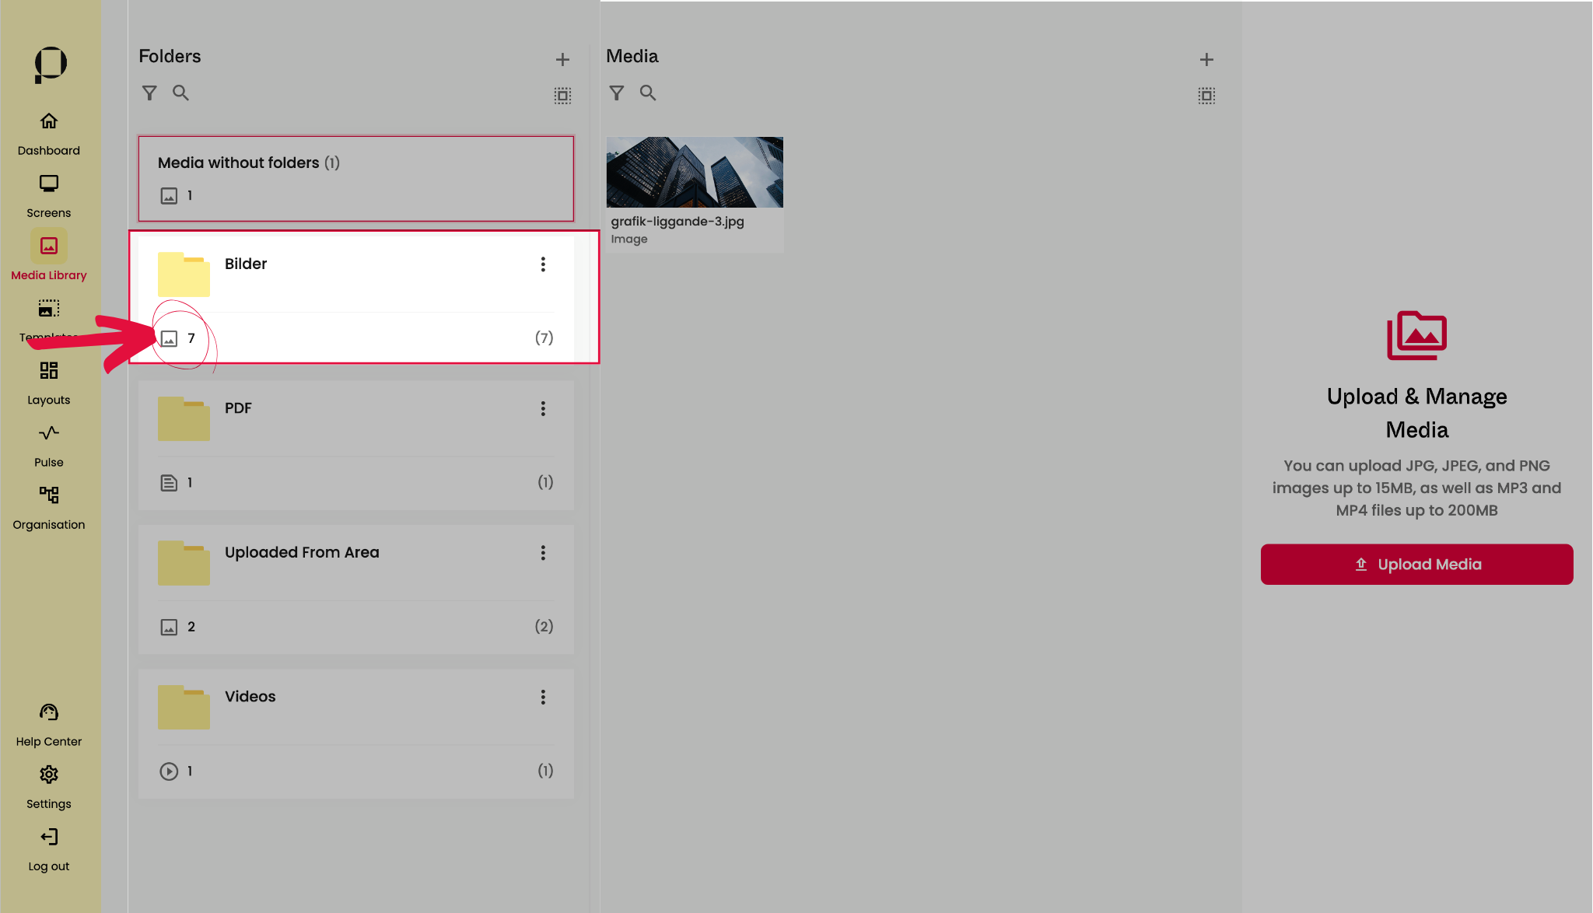Image resolution: width=1593 pixels, height=913 pixels.
Task: Click the search icon in Media panel
Action: tap(648, 93)
